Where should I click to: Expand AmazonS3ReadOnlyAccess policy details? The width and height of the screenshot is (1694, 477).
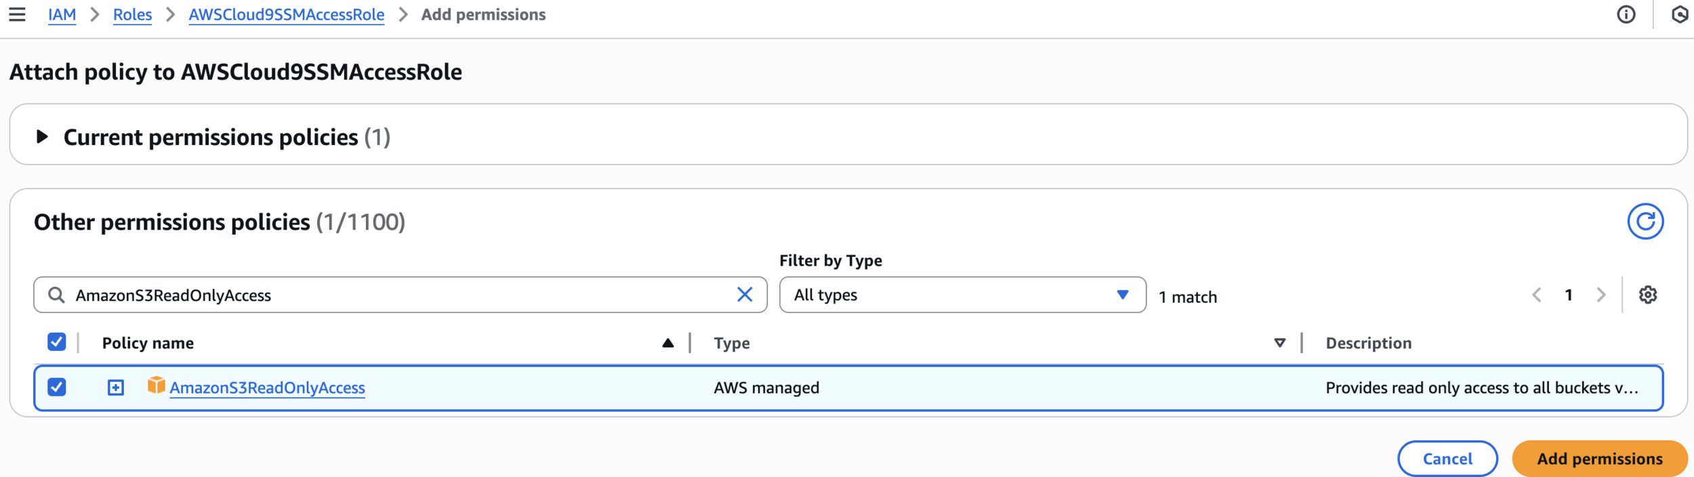tap(116, 388)
